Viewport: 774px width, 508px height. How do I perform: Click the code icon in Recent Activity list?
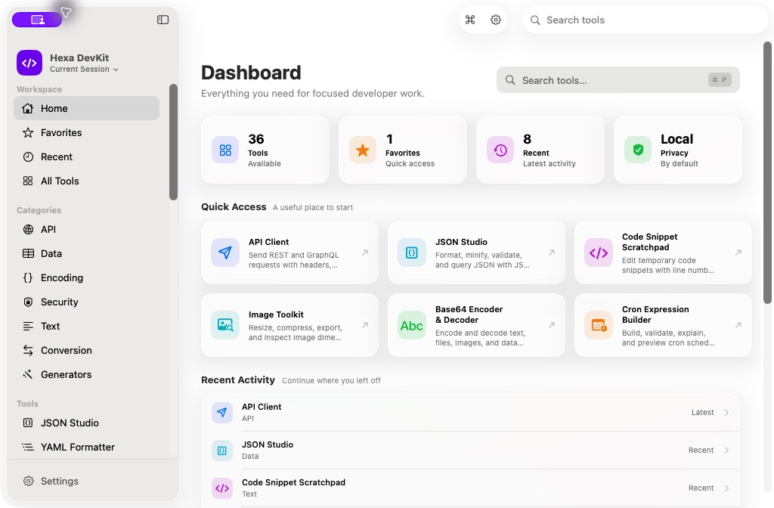[x=222, y=488]
